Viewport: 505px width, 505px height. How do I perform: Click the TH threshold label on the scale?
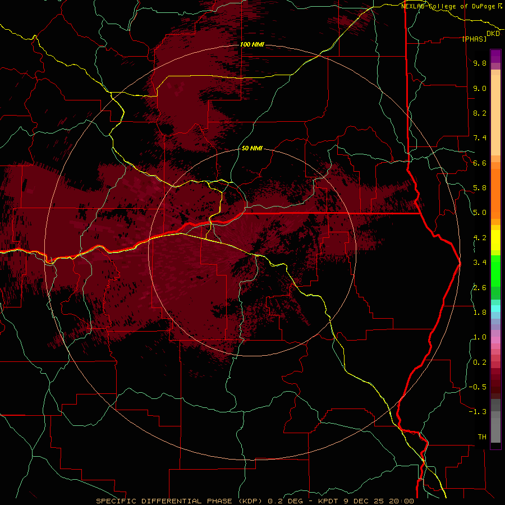482,437
